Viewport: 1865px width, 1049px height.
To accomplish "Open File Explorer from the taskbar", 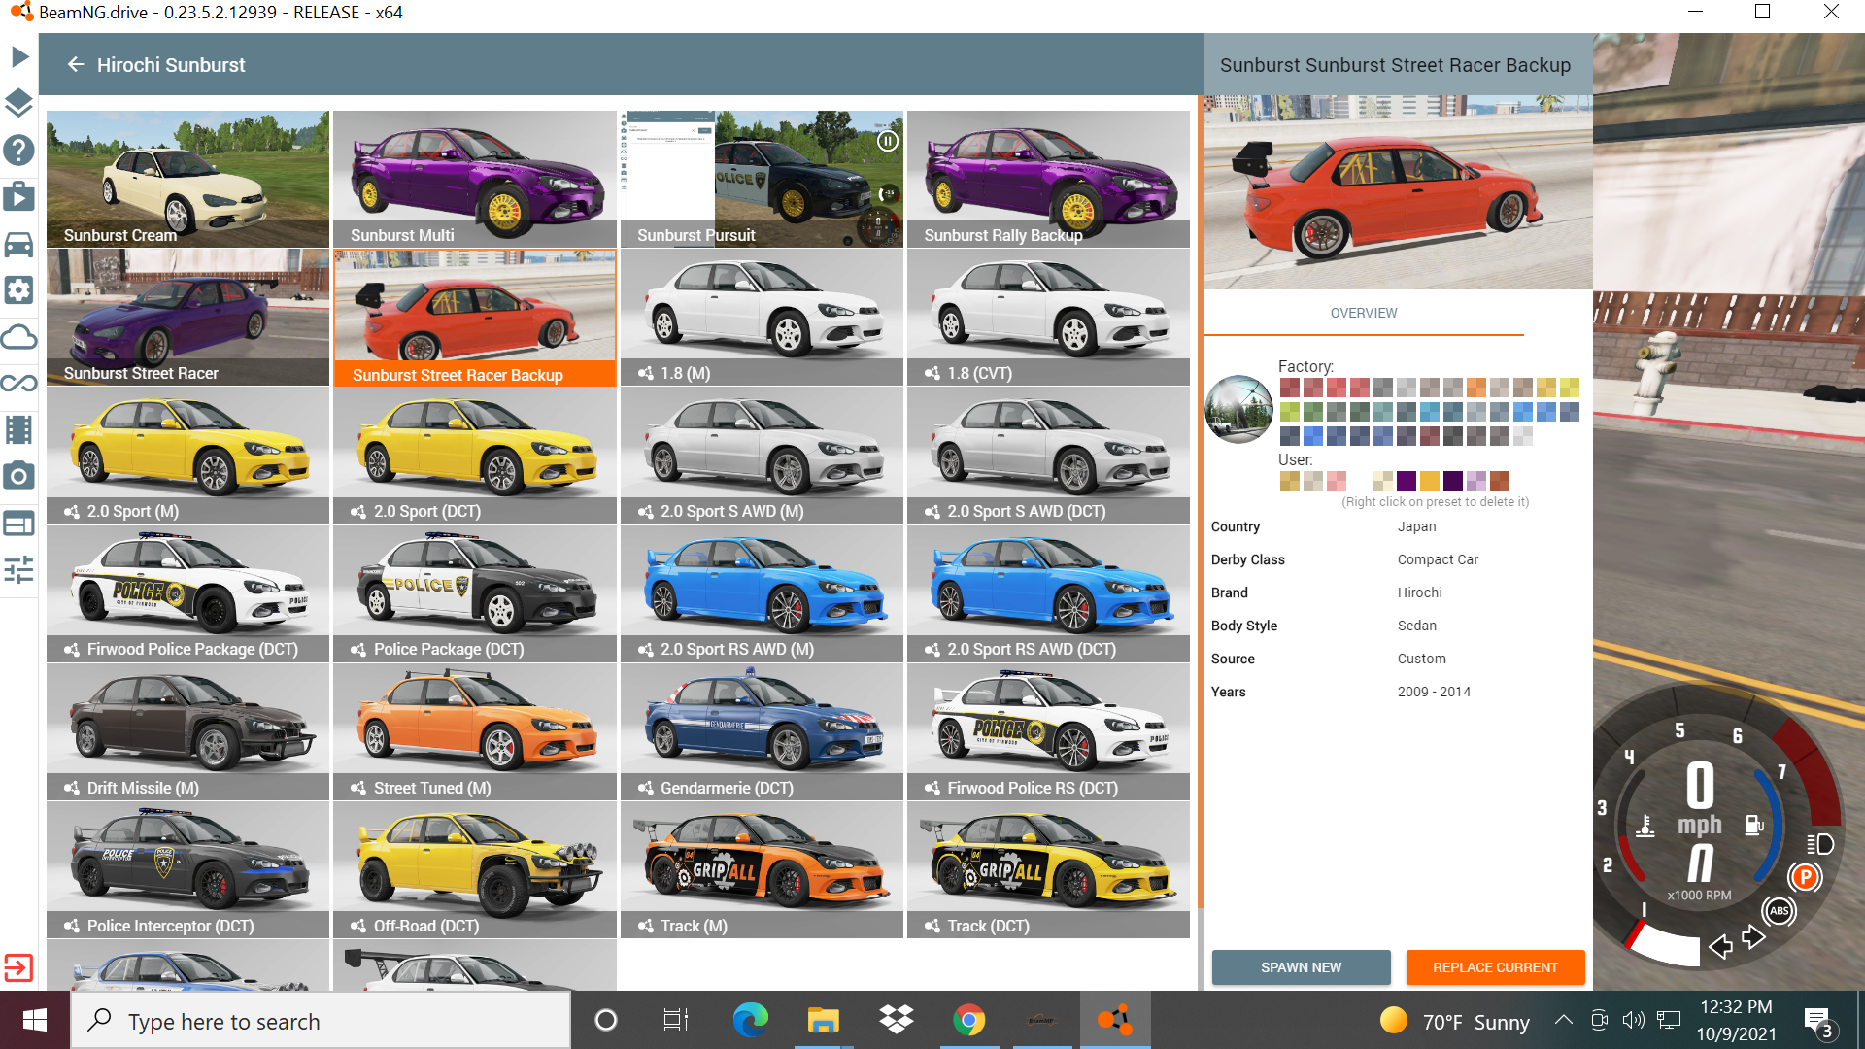I will [823, 1020].
